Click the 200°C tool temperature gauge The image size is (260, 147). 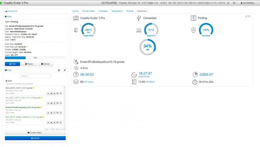click(89, 30)
